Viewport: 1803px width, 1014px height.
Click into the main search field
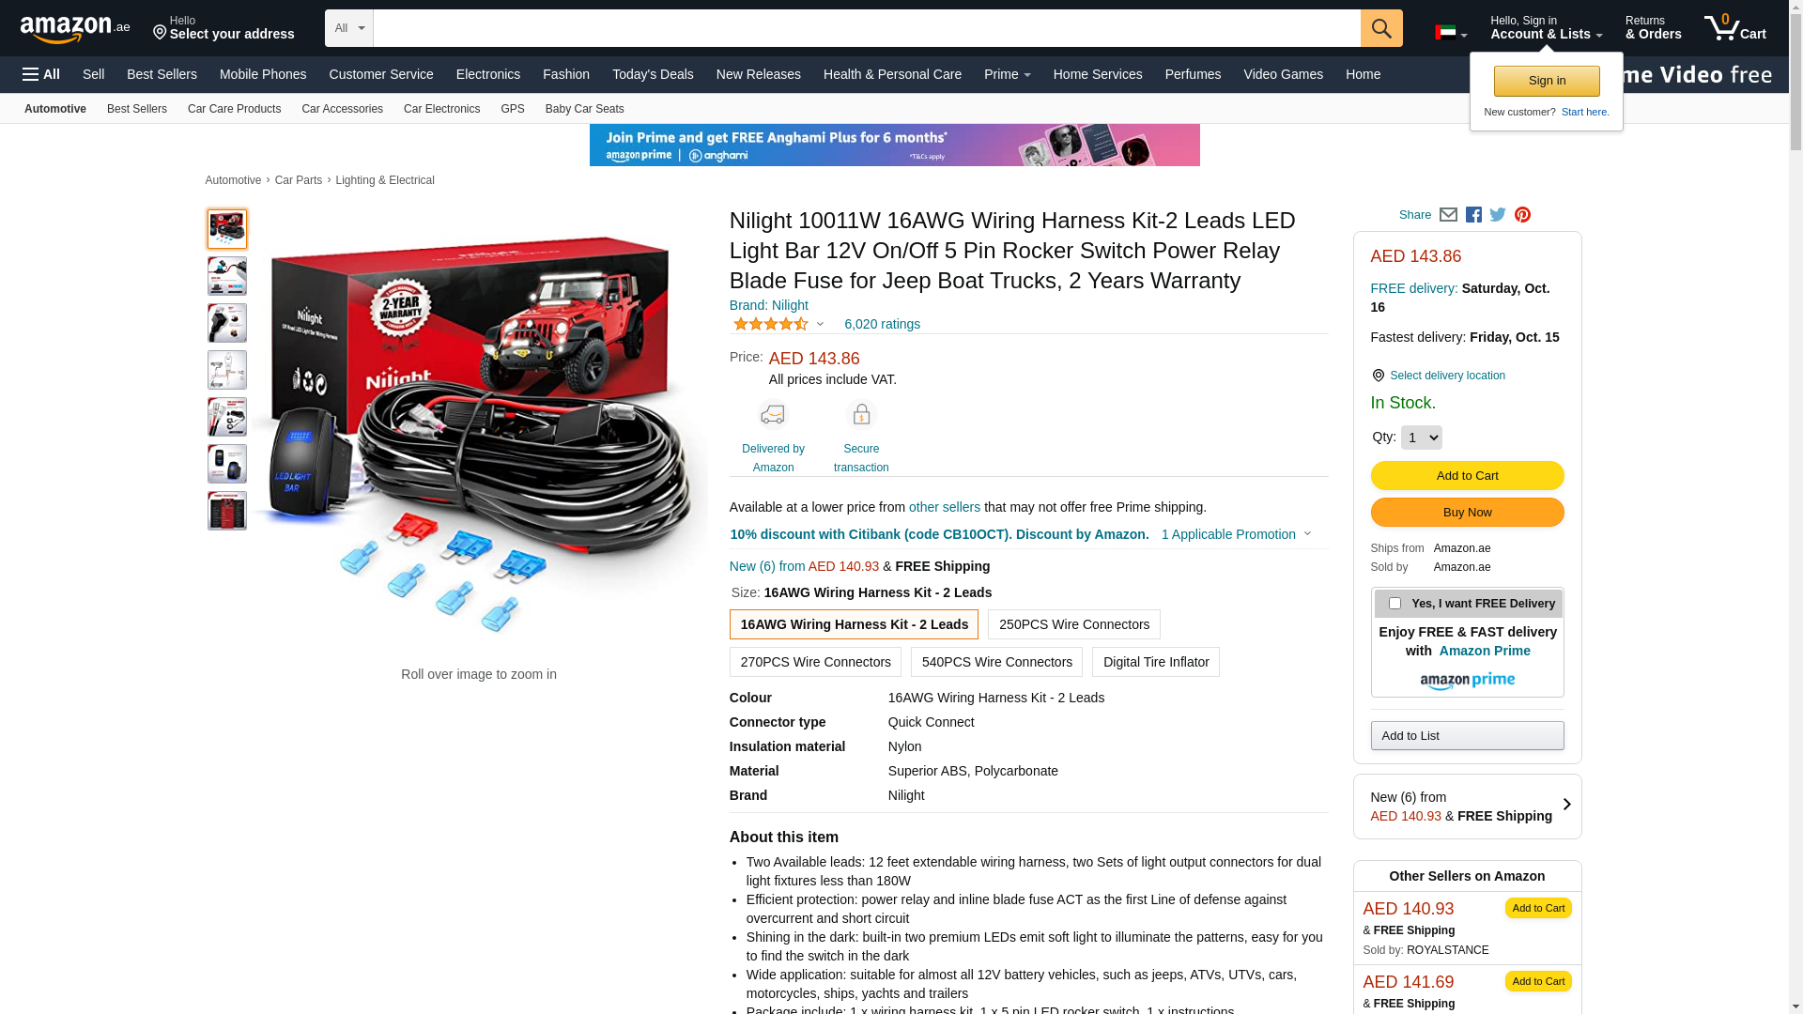click(866, 28)
